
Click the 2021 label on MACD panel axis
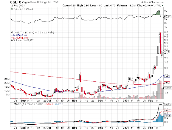[x=126, y=128]
